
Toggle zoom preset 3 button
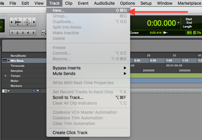(23, 33)
